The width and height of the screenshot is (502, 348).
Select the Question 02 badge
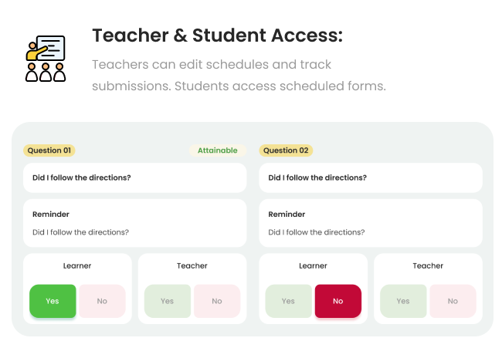tap(286, 150)
